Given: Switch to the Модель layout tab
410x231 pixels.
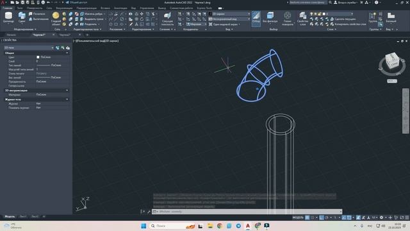Looking at the screenshot, I should coord(10,217).
